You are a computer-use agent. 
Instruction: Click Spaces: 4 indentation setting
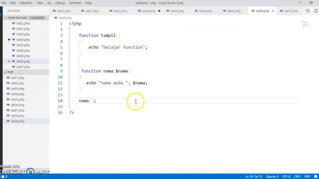[x=272, y=177]
